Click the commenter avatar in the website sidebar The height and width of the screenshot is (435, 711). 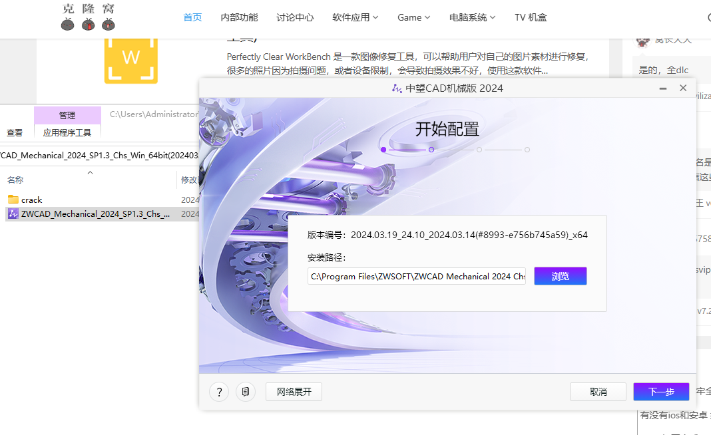(642, 41)
